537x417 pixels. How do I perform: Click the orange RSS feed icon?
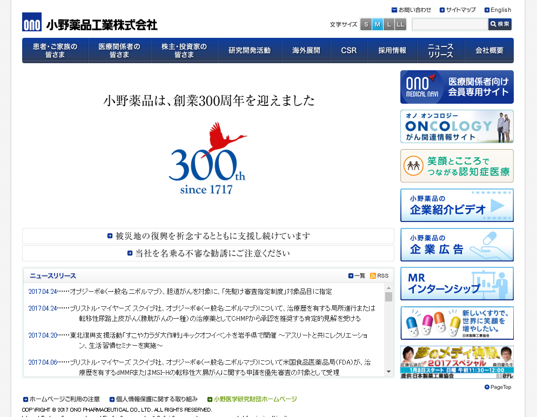click(373, 275)
